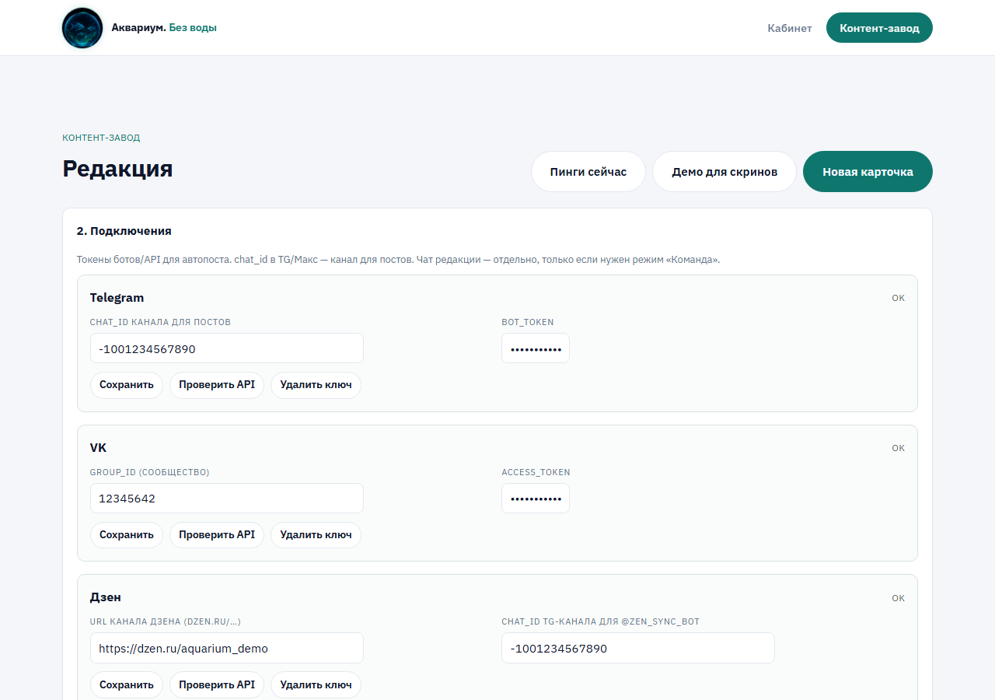Check the VK API connection
Screen dimensions: 995x700
(x=217, y=535)
